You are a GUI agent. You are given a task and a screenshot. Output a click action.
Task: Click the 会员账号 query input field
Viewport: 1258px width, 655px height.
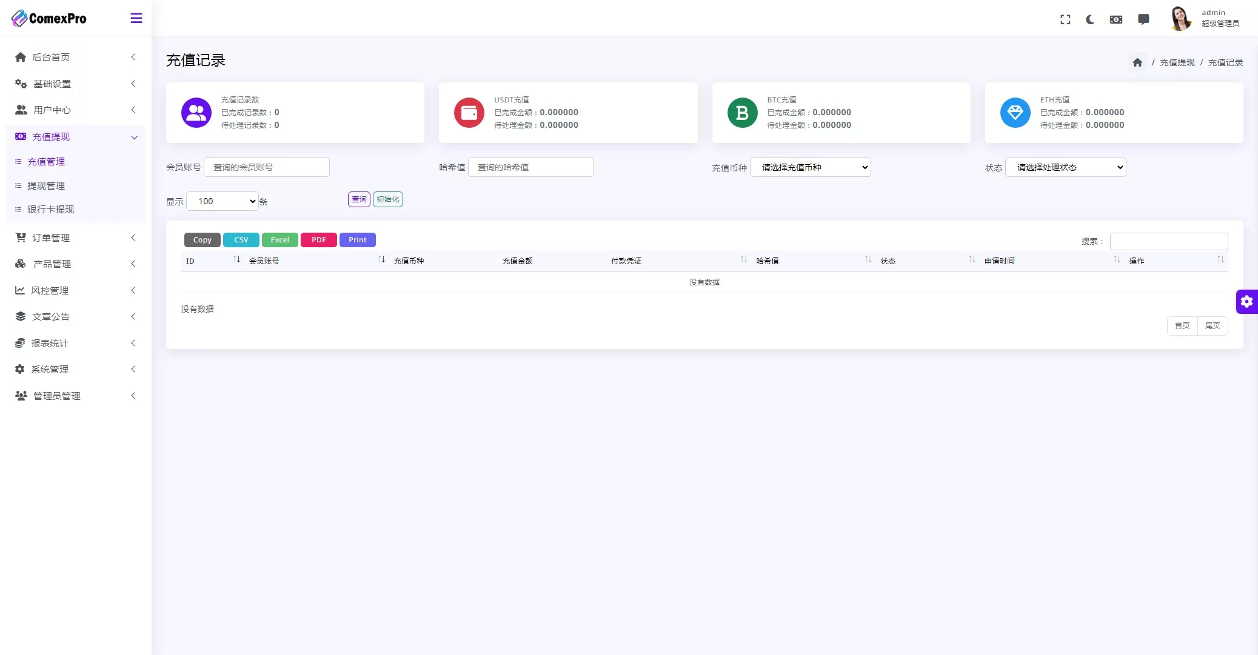(x=267, y=167)
